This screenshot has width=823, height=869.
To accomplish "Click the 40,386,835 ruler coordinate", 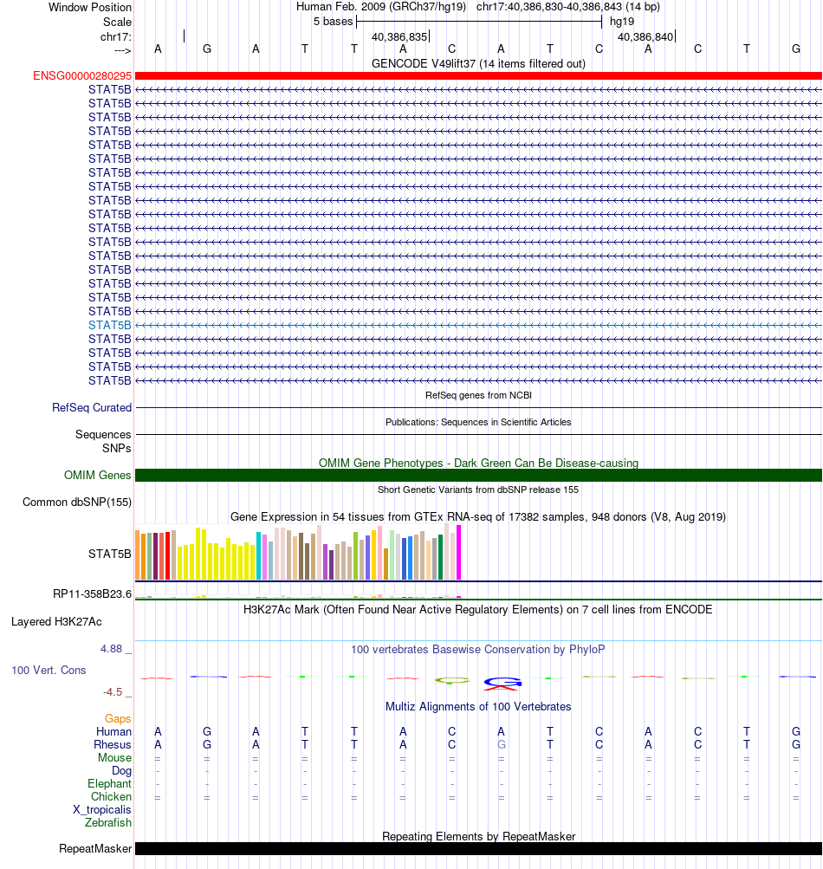I will [399, 37].
